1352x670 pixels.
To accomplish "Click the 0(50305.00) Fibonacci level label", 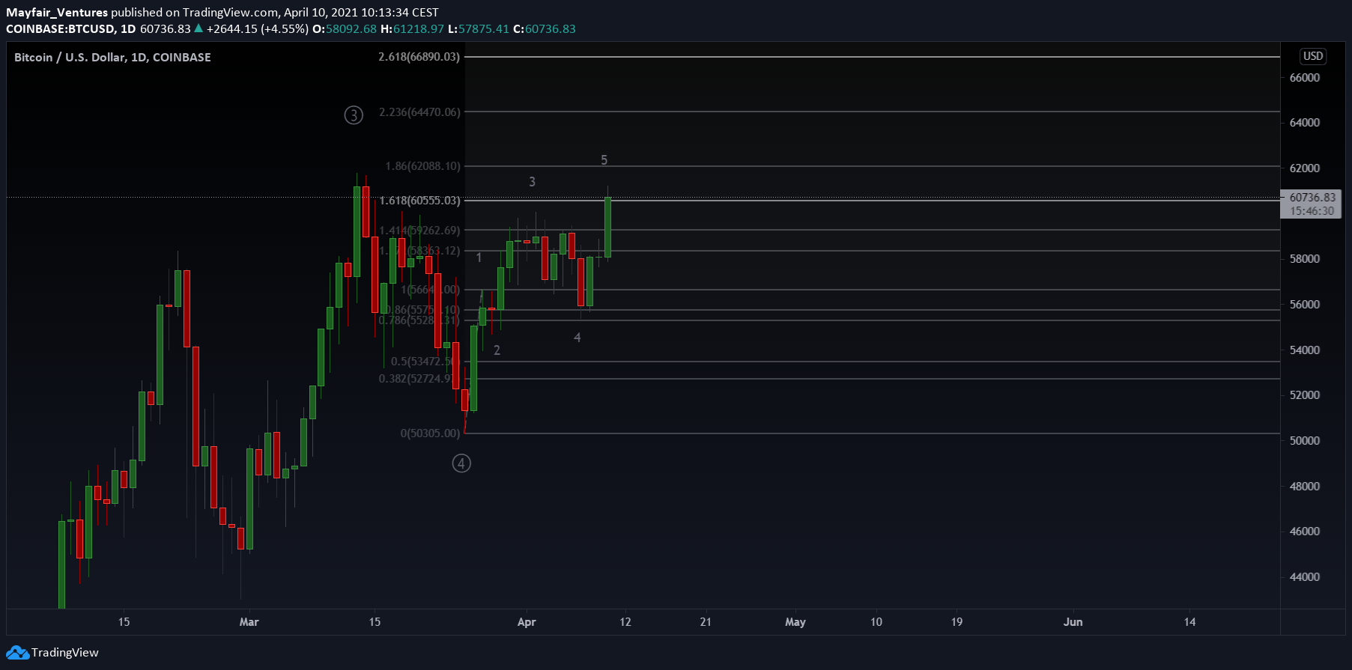I will point(430,433).
